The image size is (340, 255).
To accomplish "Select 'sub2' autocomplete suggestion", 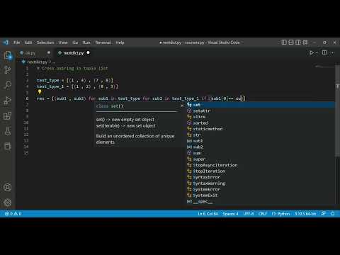I will [x=260, y=147].
